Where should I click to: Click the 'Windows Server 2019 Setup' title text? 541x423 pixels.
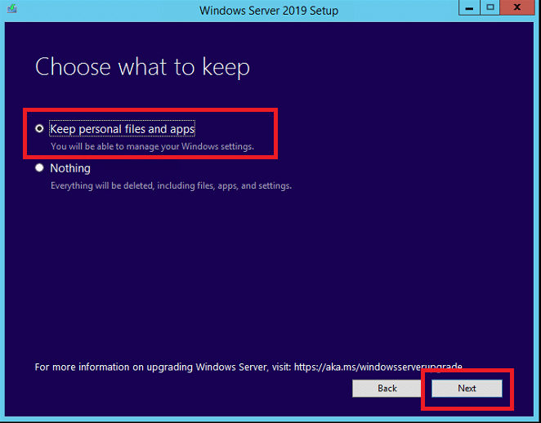click(x=269, y=11)
